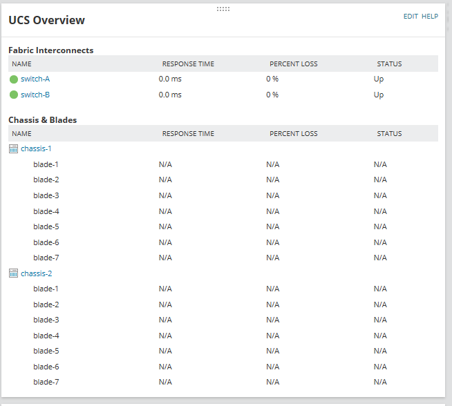Open the chassis-1 link
The height and width of the screenshot is (406, 452).
point(36,148)
